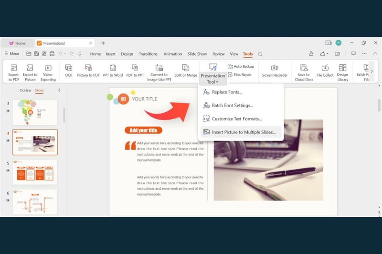The width and height of the screenshot is (382, 254).
Task: Open the Share dropdown icon
Action: coord(324,54)
